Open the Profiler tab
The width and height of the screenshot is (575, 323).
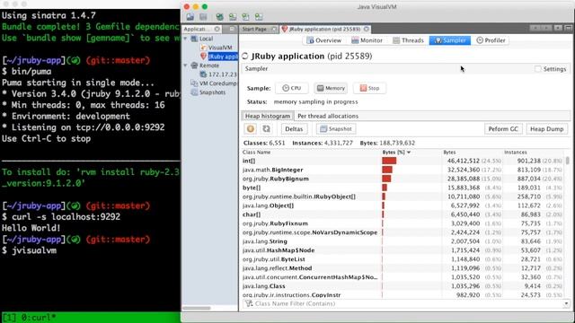(491, 40)
